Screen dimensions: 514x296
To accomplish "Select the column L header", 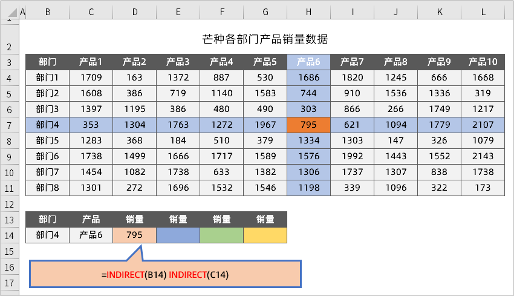I will tap(483, 12).
